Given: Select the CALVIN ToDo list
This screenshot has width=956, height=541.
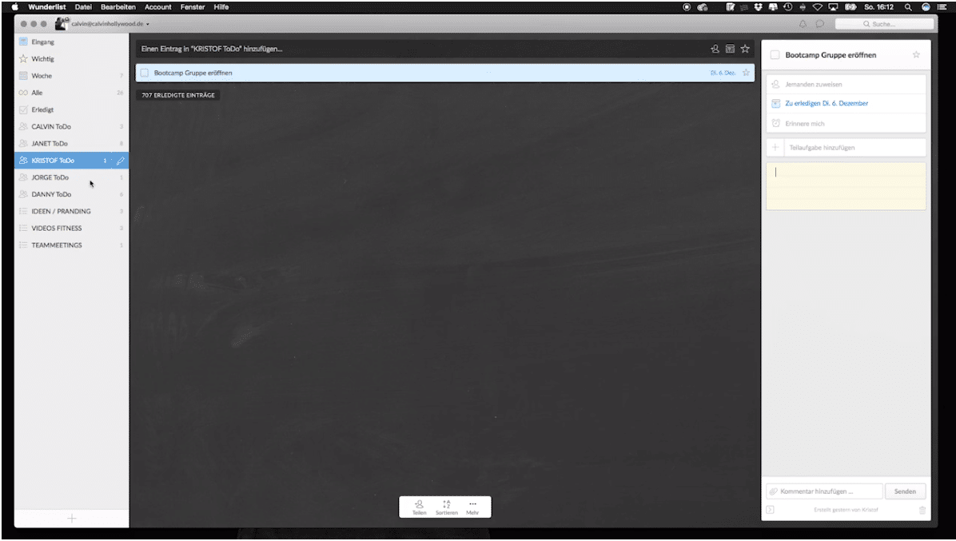Looking at the screenshot, I should [x=71, y=126].
